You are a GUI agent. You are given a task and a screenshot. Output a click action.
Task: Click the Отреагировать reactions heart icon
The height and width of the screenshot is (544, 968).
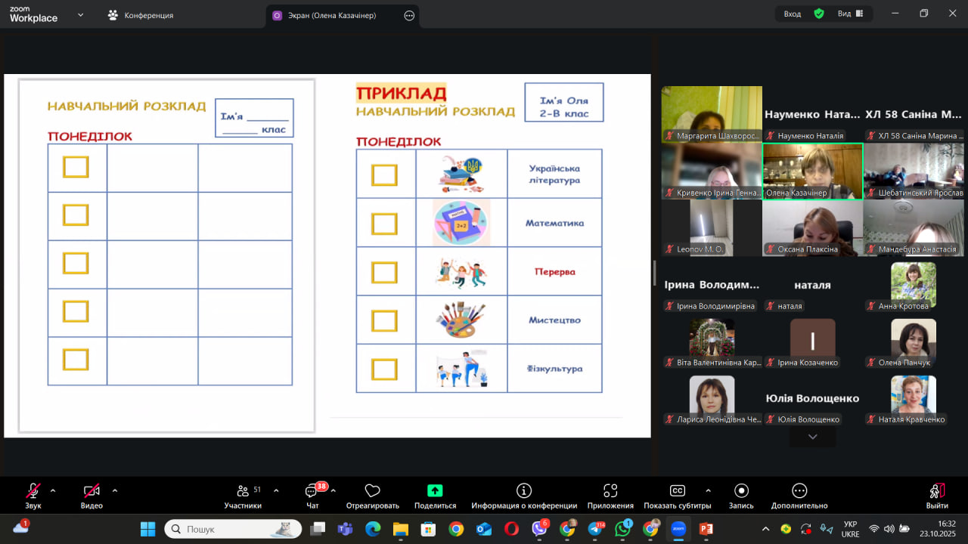pos(372,492)
